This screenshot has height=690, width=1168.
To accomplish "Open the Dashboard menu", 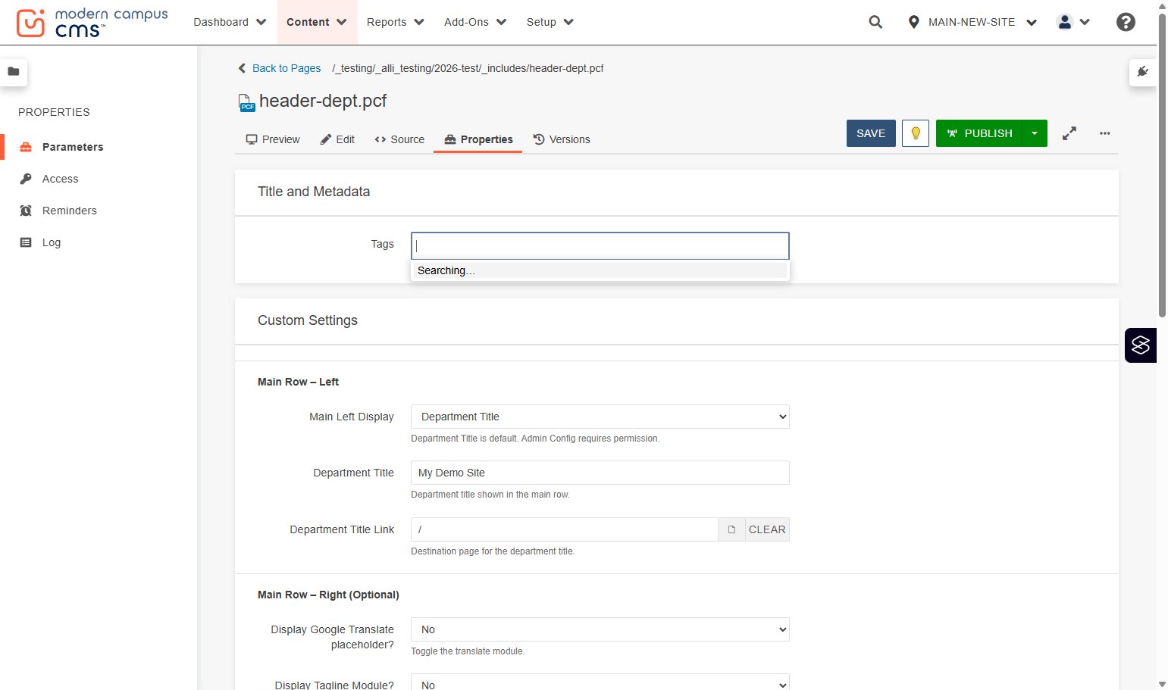I will click(230, 22).
